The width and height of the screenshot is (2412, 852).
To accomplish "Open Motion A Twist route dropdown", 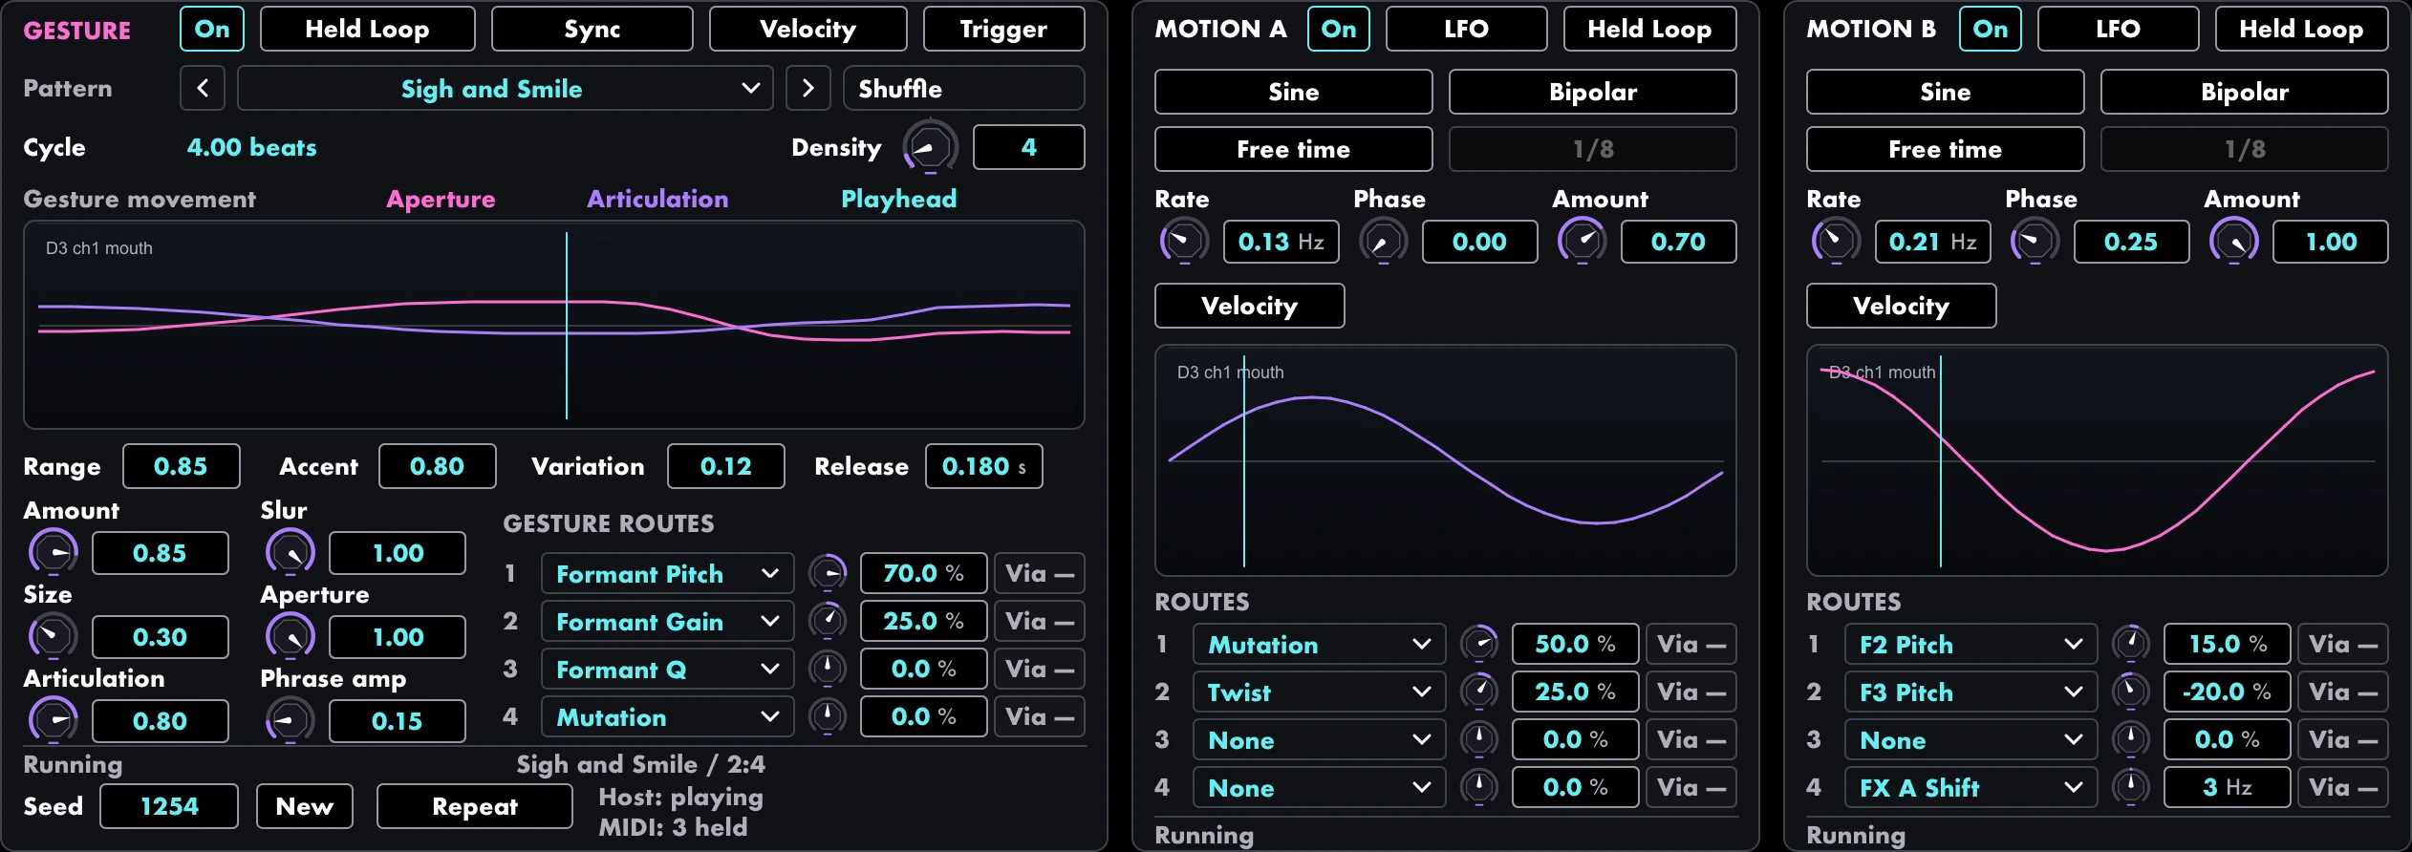I will pos(1320,692).
